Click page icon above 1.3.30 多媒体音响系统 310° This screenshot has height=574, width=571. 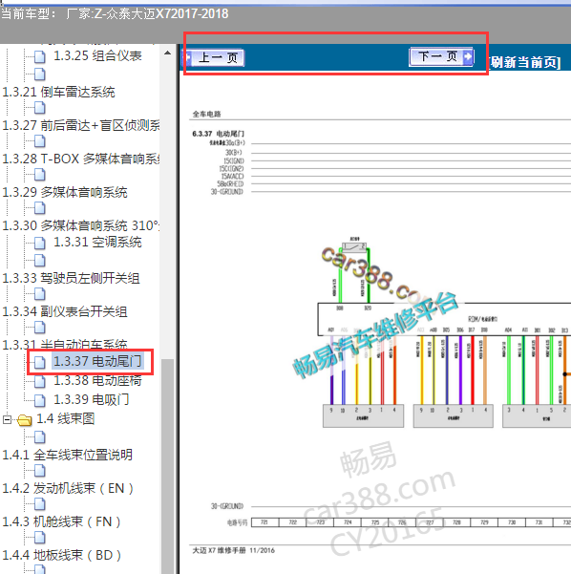[40, 208]
